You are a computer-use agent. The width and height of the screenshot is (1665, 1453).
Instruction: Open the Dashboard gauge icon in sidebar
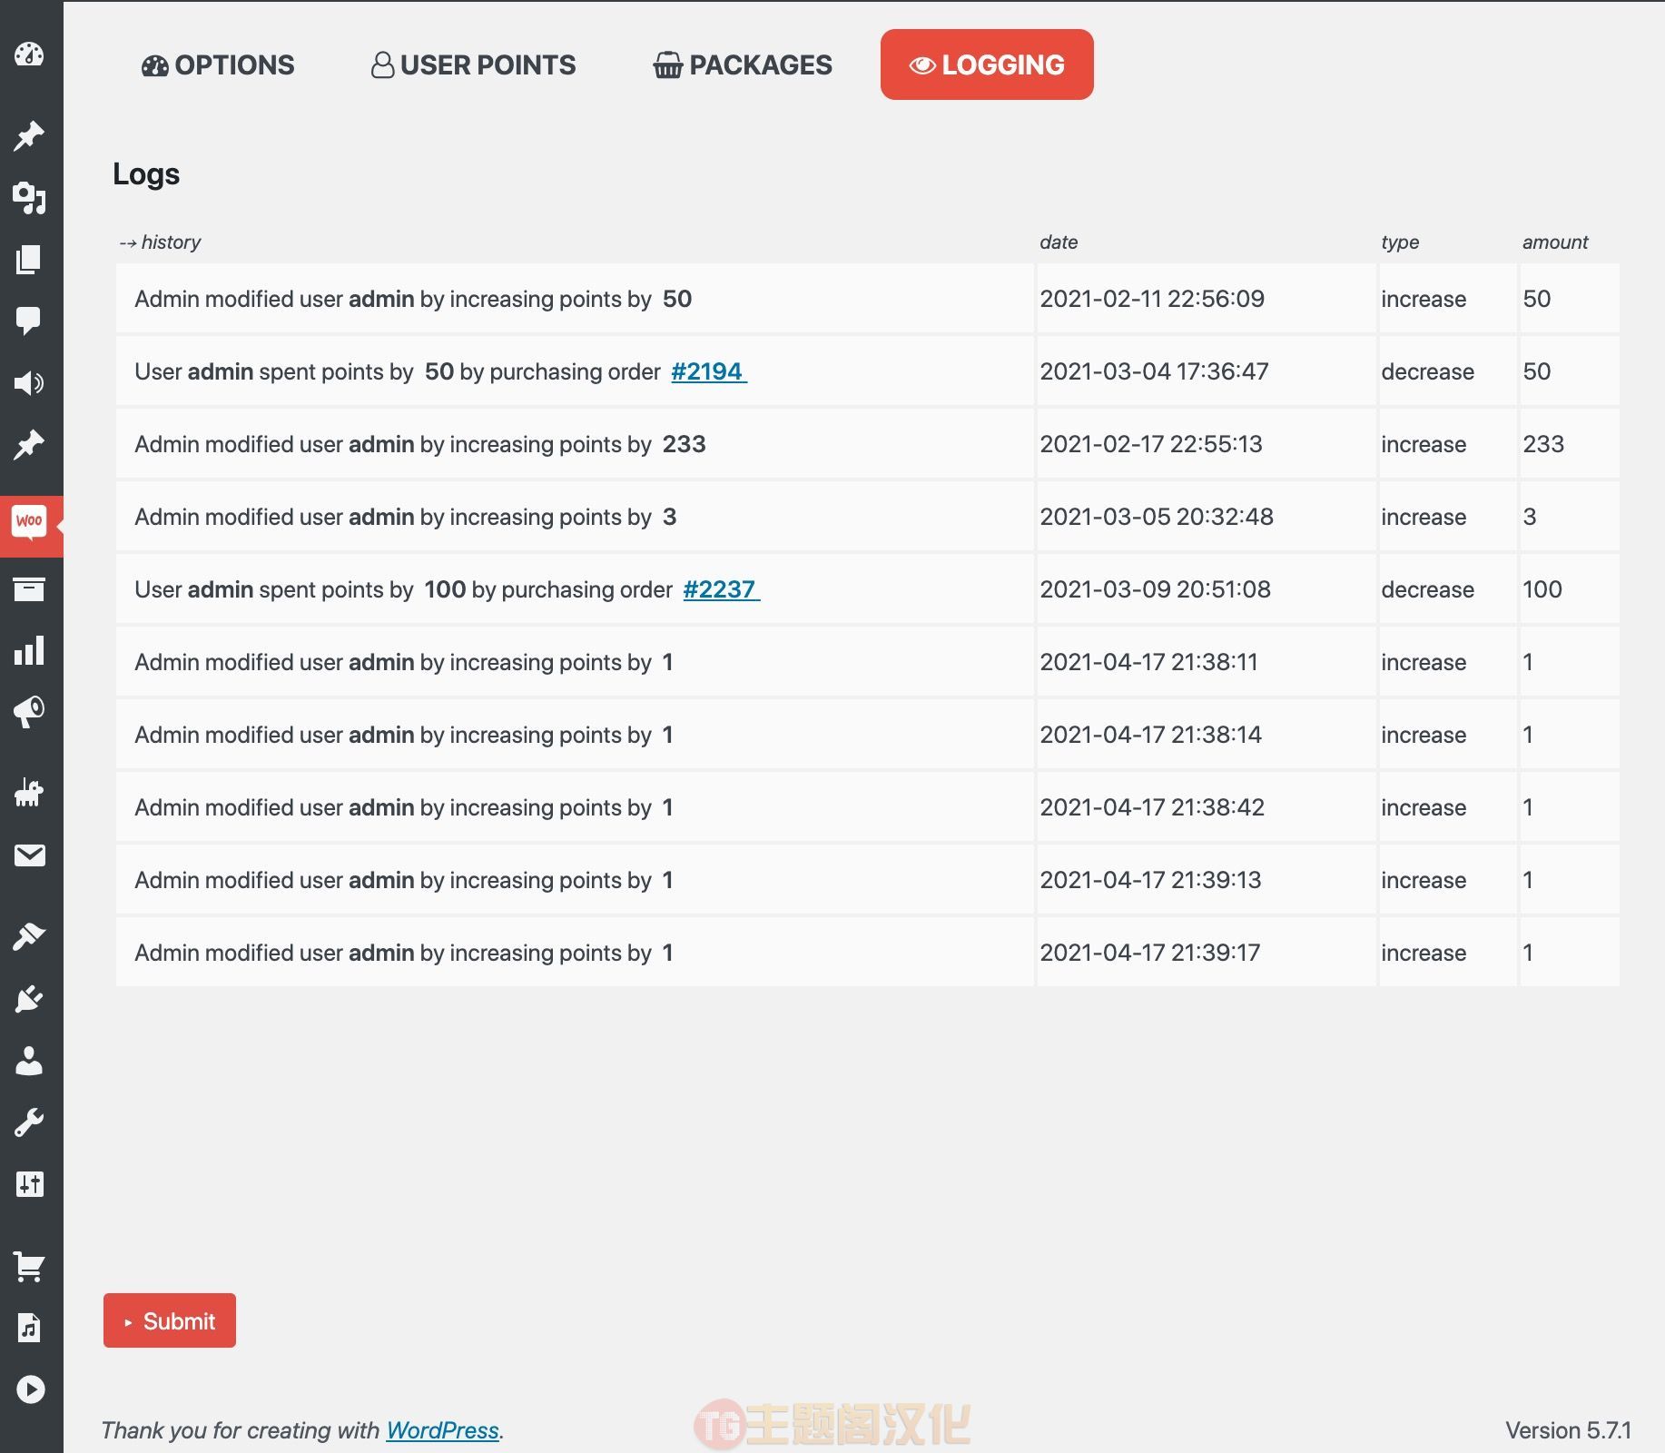click(29, 54)
